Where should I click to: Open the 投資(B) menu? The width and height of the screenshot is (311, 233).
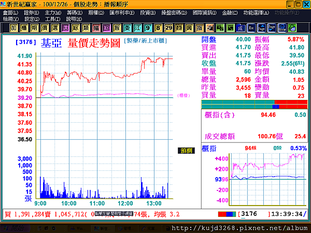pos(148,13)
